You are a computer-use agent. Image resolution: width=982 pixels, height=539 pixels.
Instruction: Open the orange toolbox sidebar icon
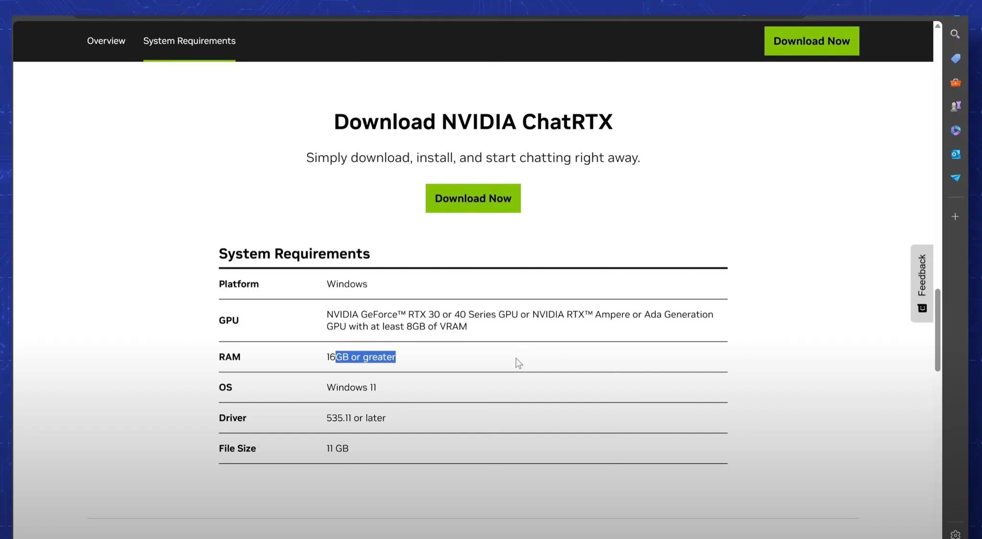pyautogui.click(x=955, y=82)
